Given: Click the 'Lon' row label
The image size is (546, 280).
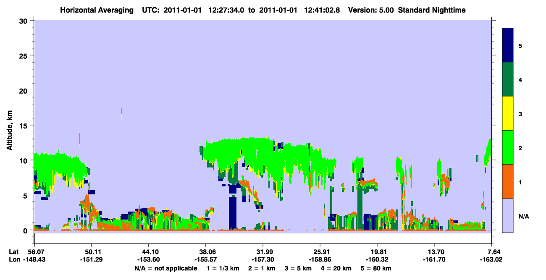Looking at the screenshot, I should (x=14, y=259).
